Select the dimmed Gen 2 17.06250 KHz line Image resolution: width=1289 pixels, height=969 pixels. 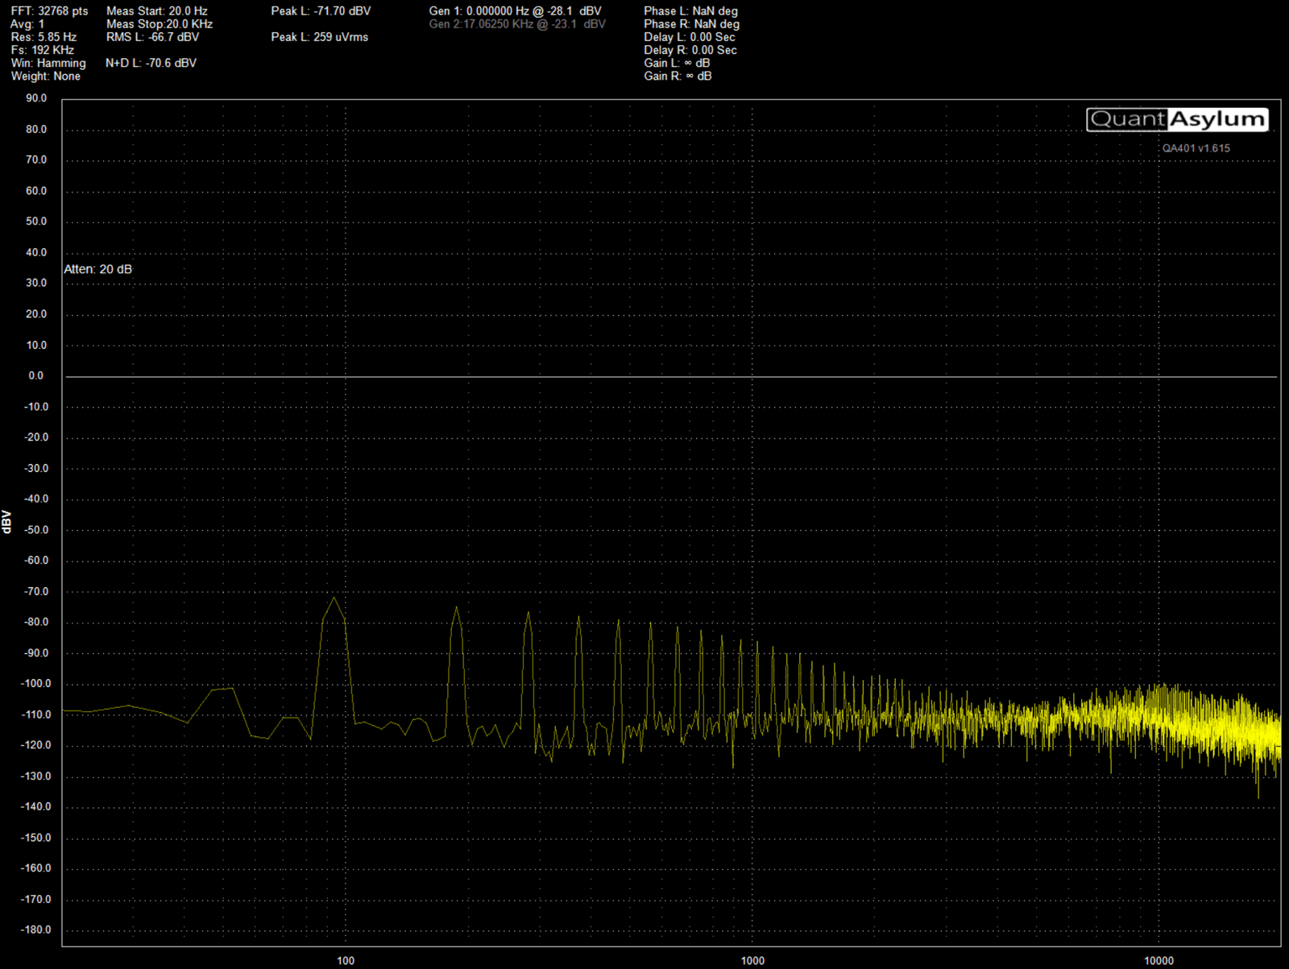pos(517,24)
